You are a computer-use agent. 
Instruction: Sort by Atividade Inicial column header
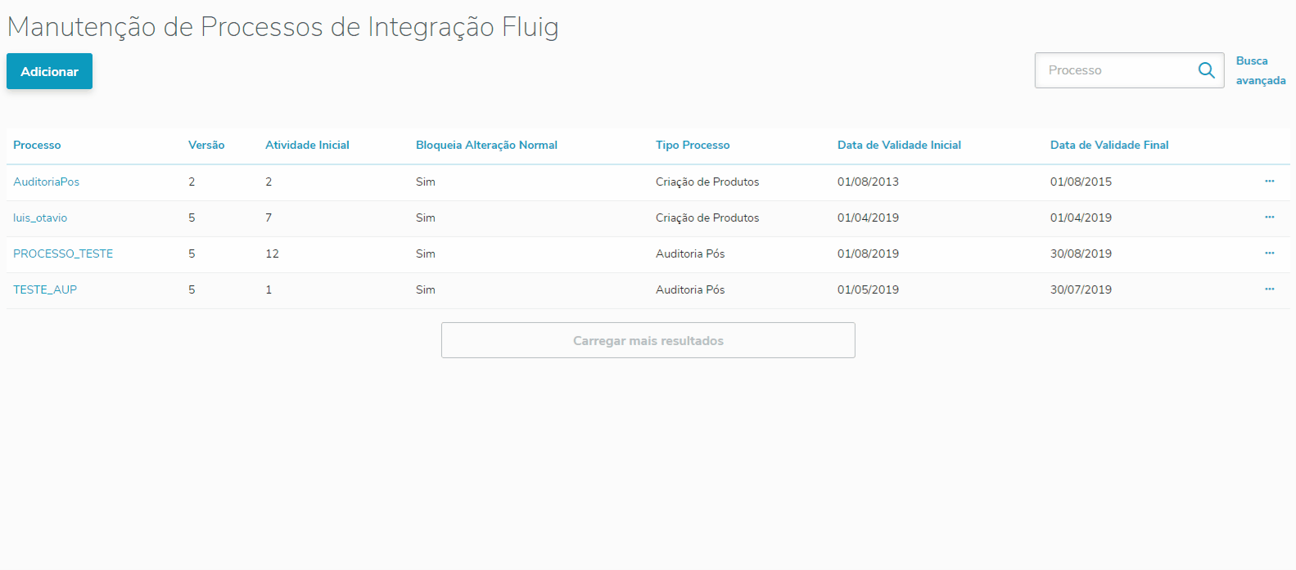[307, 145]
